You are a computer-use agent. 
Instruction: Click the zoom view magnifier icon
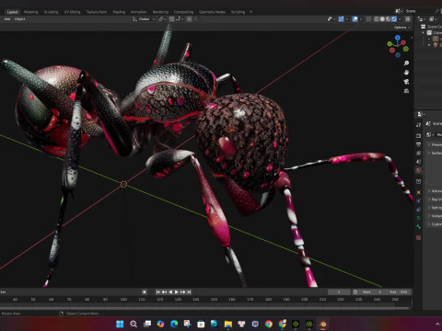(x=406, y=63)
